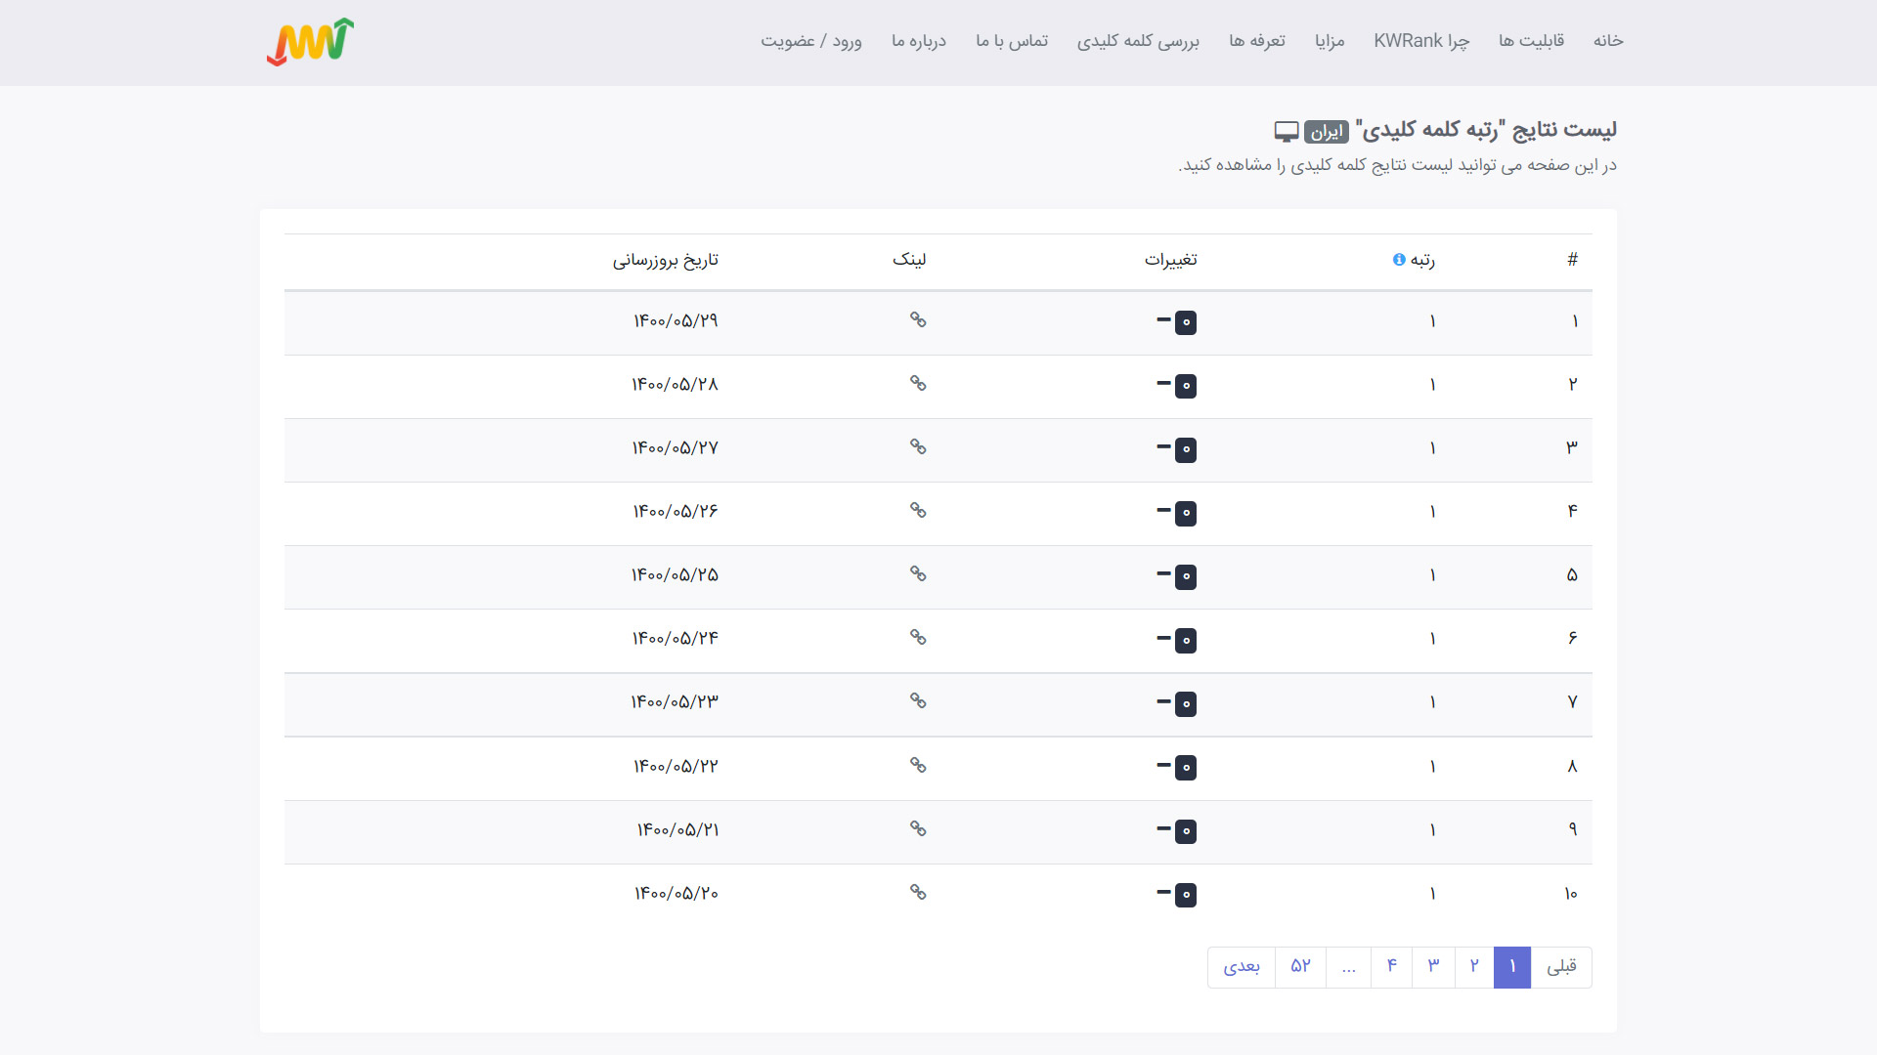Click the قبلی pagination button
This screenshot has width=1877, height=1055.
[1561, 967]
